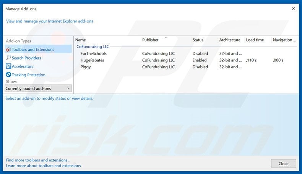Image resolution: width=302 pixels, height=174 pixels.
Task: Sort by Navigation column header
Action: click(284, 40)
